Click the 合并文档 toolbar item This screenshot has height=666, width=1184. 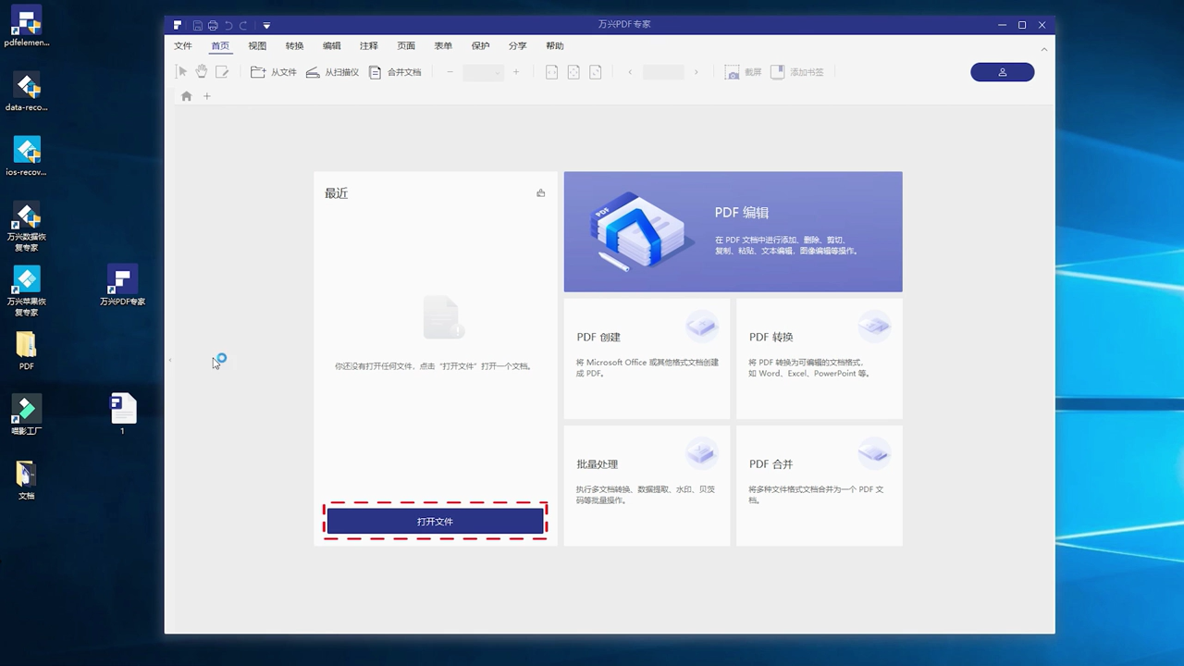pyautogui.click(x=395, y=72)
